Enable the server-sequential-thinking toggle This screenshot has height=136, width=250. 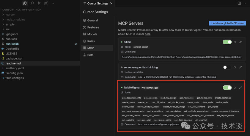coord(227,67)
